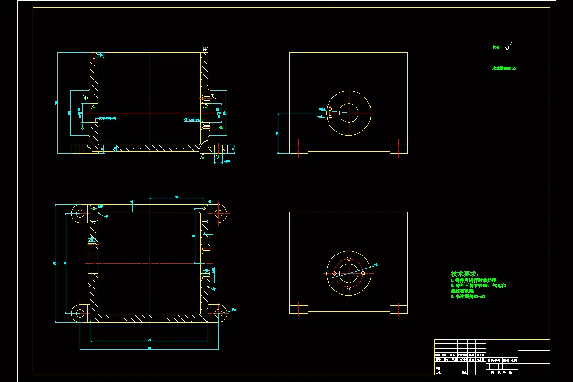Click the lower-right lug hole in plan view

(x=219, y=313)
